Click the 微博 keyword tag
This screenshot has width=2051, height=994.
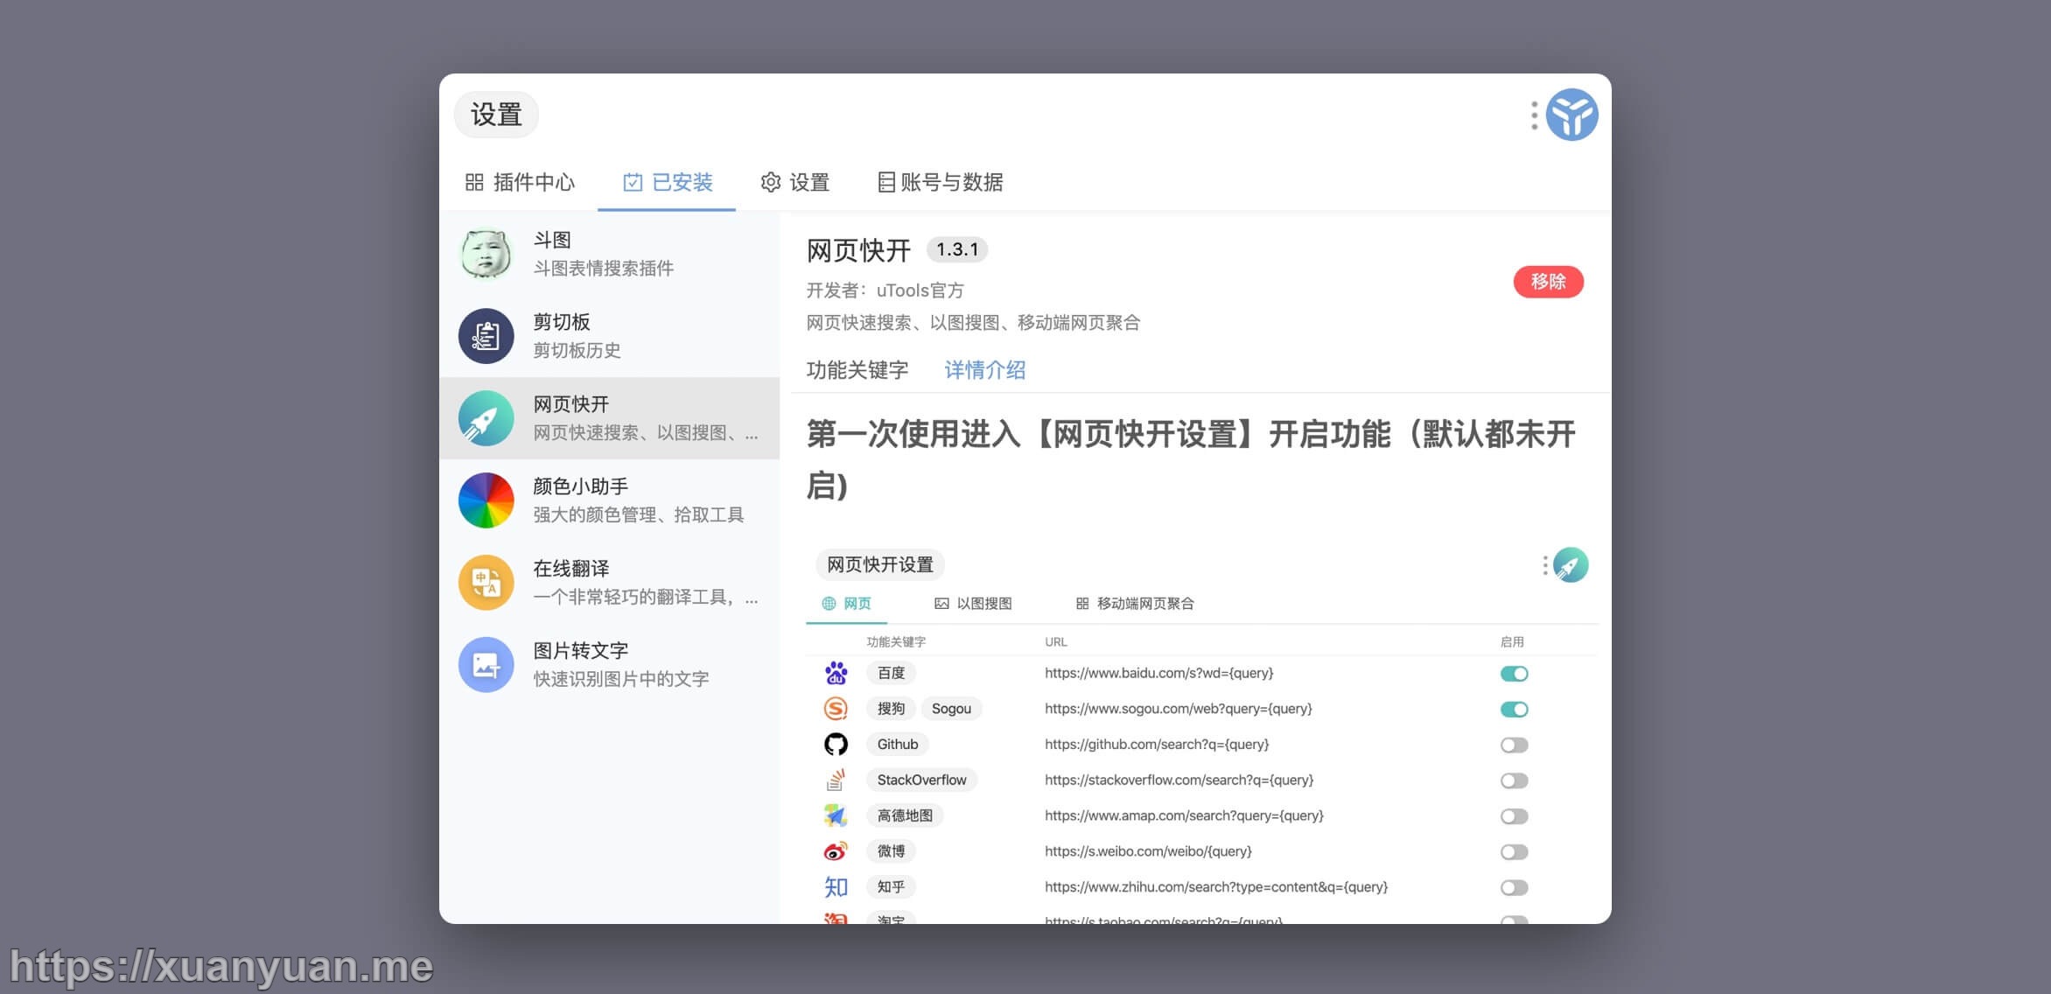(891, 851)
